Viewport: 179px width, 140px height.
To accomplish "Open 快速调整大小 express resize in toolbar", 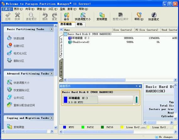I will [x=83, y=17].
